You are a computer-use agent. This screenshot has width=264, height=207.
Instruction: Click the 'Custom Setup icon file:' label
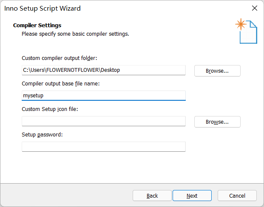pos(50,109)
